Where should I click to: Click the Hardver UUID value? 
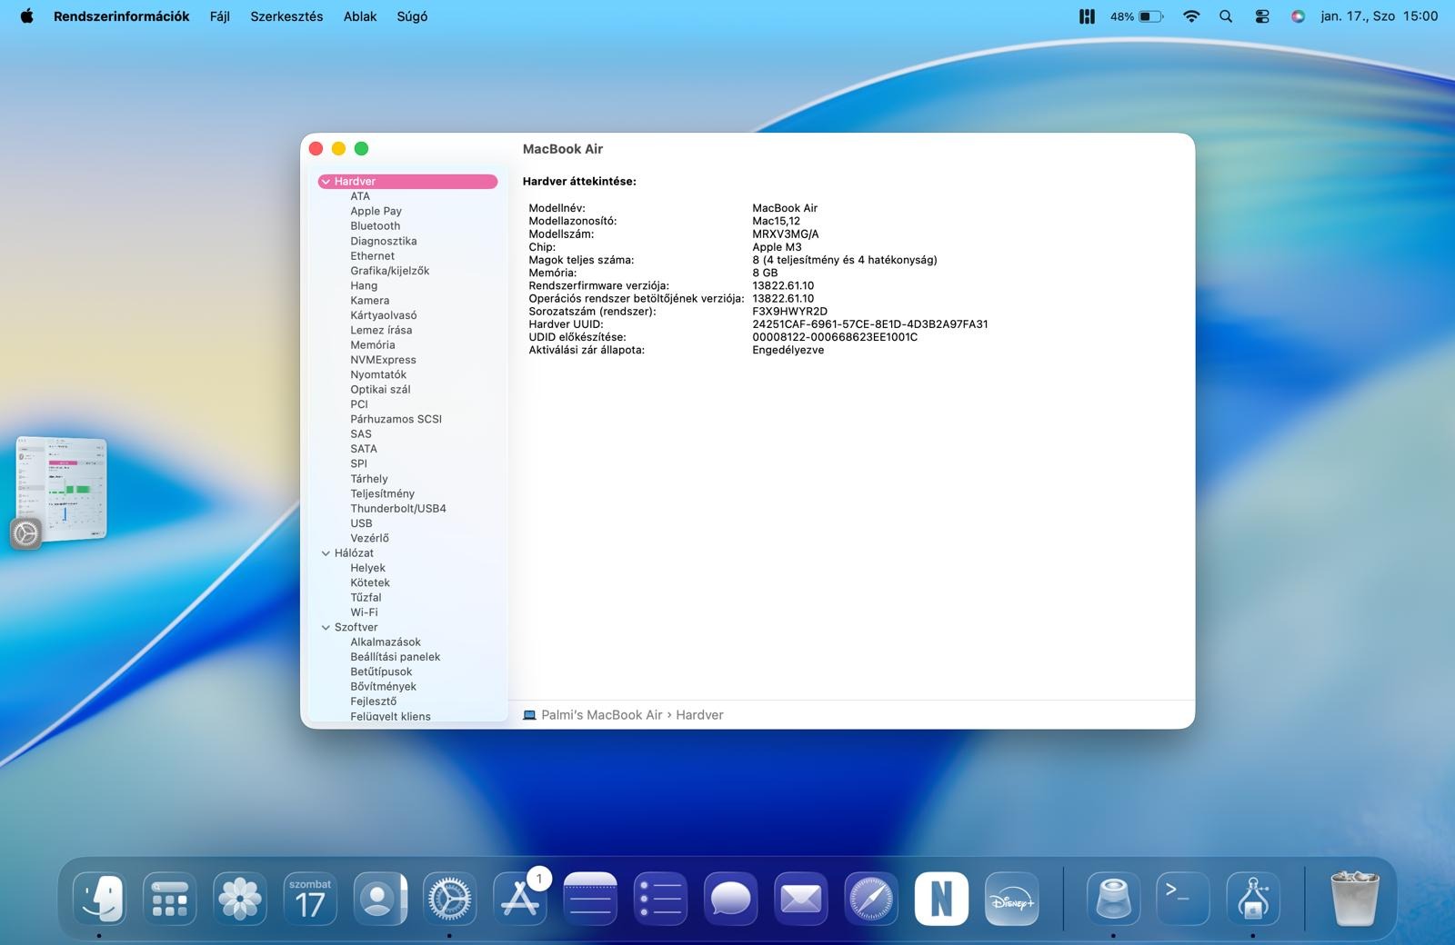pos(869,324)
